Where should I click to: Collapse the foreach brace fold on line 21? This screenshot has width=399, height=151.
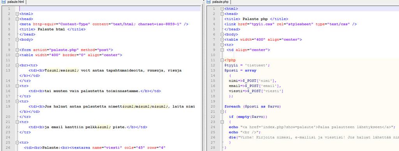222,112
